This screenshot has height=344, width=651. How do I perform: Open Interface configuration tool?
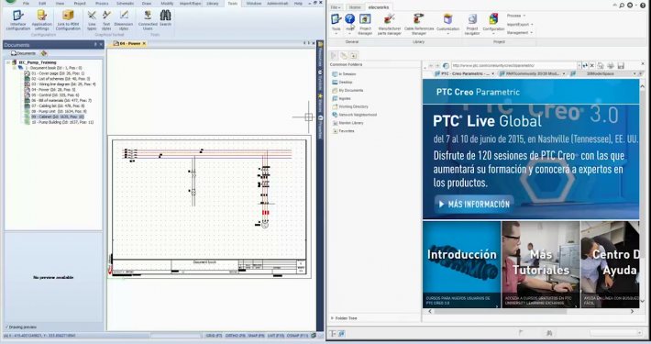coord(17,20)
